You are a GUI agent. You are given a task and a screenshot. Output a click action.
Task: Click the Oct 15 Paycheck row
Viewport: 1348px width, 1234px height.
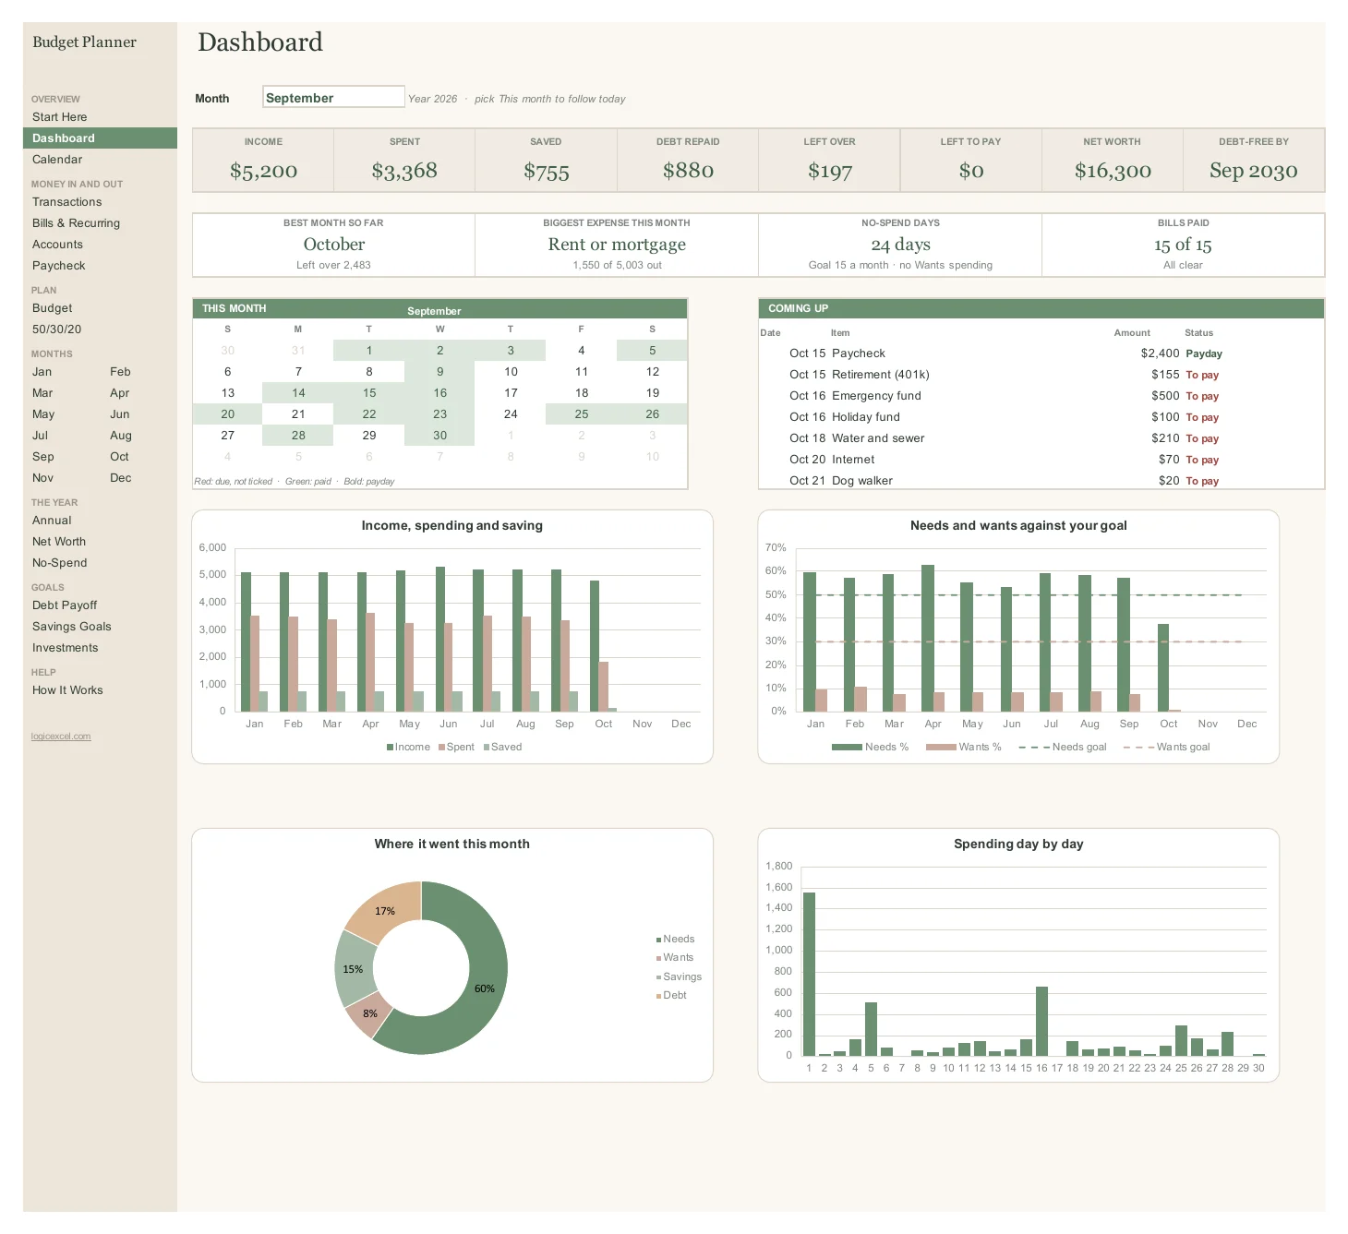1041,353
